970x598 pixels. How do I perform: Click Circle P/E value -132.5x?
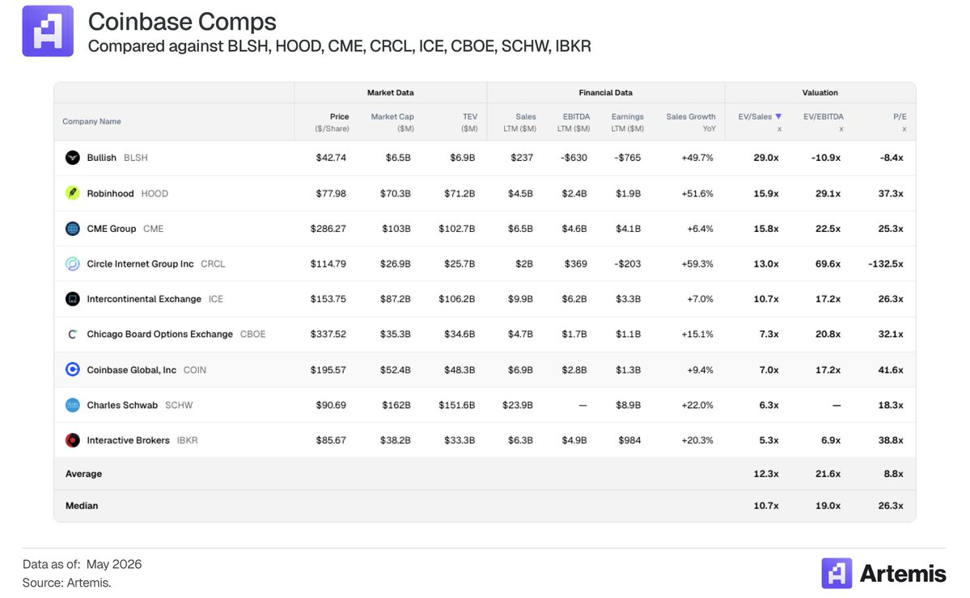click(x=886, y=263)
